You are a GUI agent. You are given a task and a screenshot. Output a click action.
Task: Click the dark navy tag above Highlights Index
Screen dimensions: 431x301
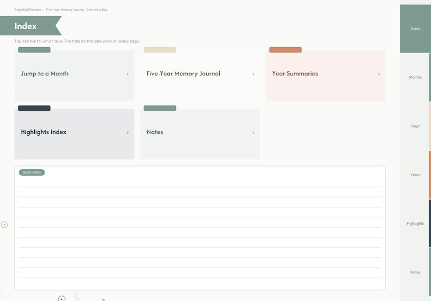(x=34, y=108)
